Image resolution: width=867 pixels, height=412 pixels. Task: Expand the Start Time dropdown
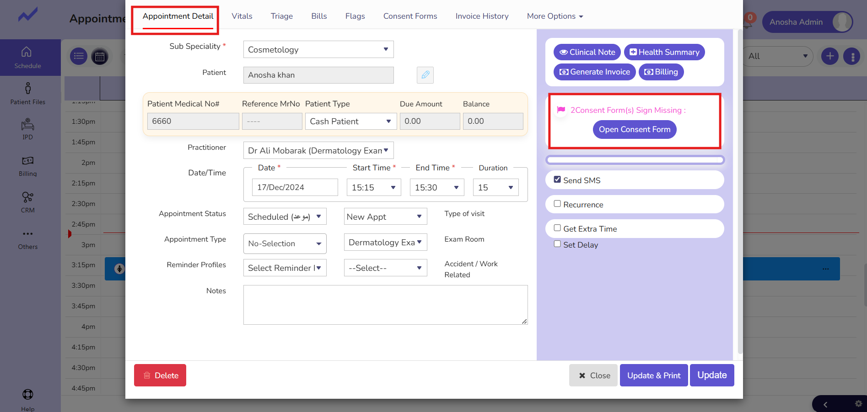373,188
